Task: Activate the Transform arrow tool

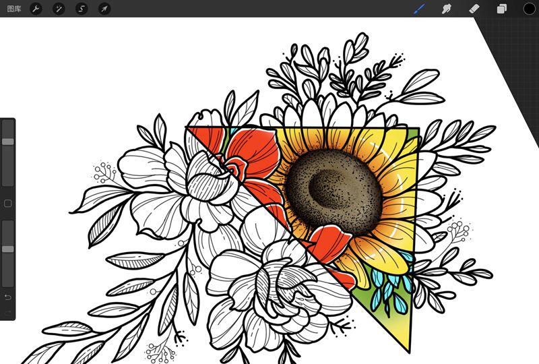Action: coord(104,9)
